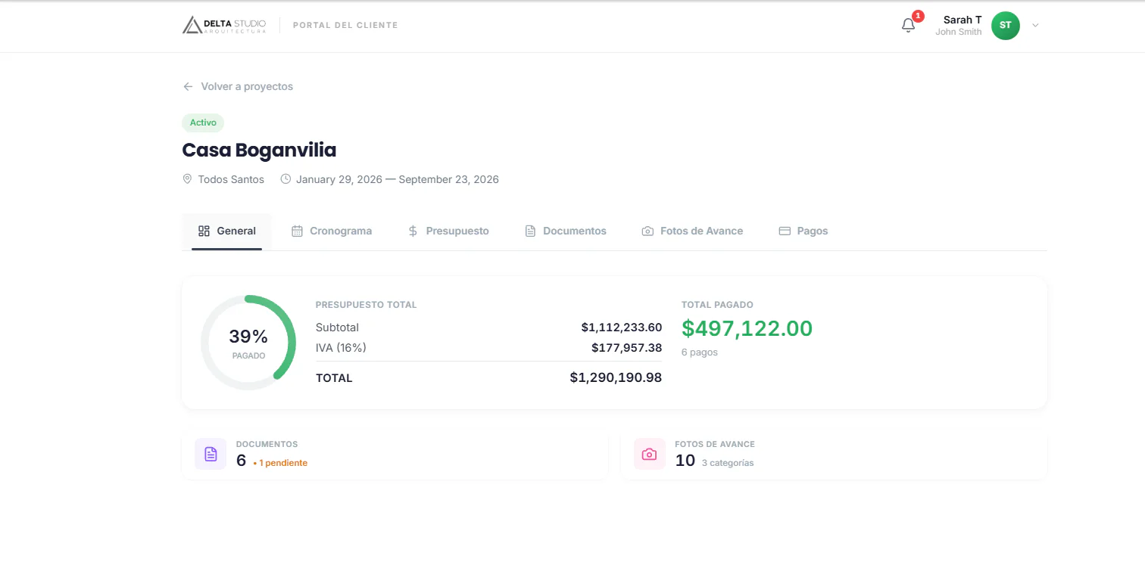Click the 1 pendiente label
1145x565 pixels.
(x=280, y=463)
